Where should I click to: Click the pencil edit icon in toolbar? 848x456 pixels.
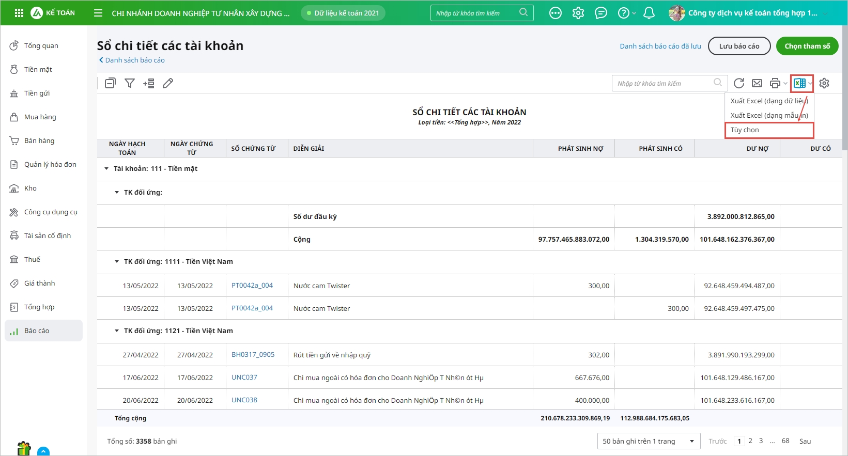[168, 83]
